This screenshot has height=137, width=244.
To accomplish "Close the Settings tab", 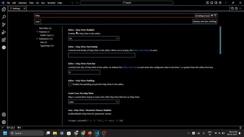I will tap(24, 8).
